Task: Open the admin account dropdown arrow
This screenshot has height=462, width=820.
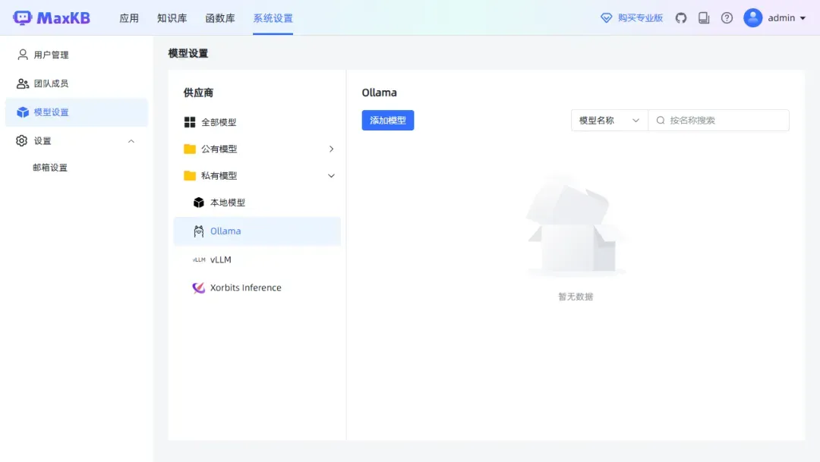Action: pos(803,18)
